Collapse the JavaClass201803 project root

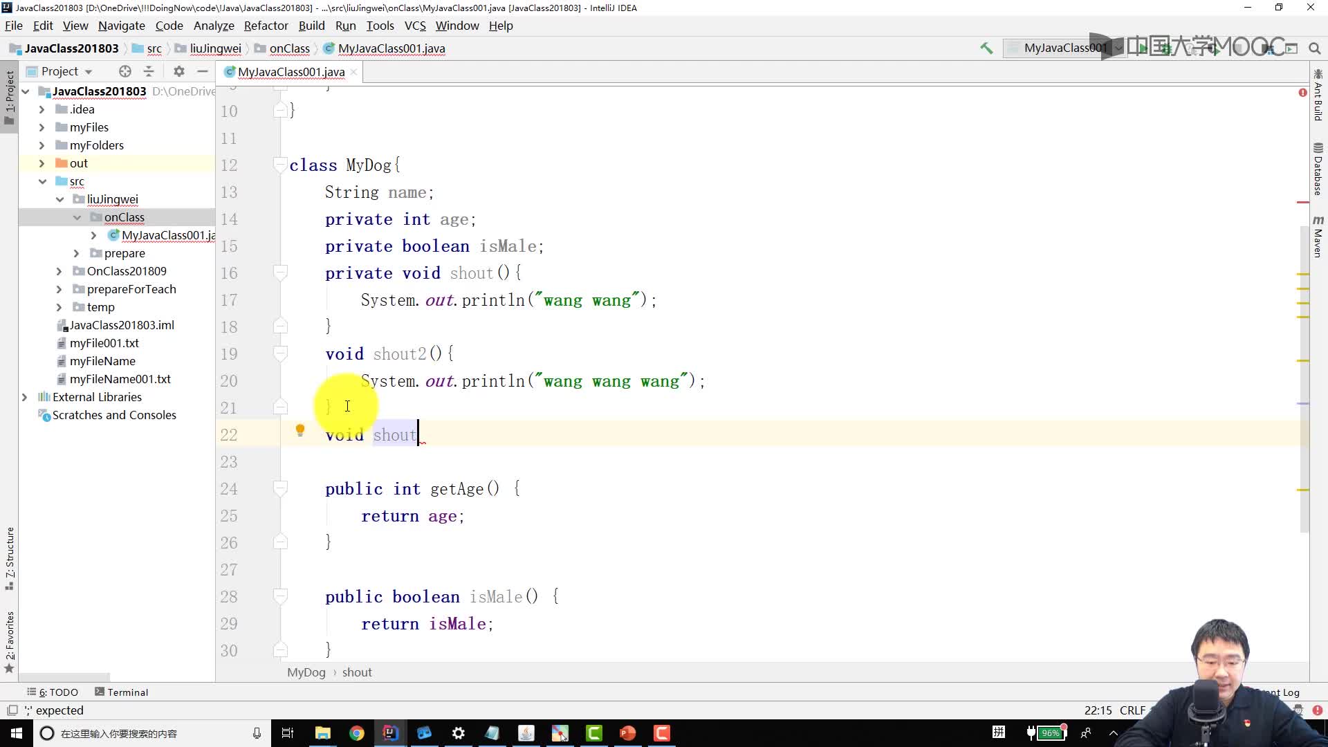26,91
